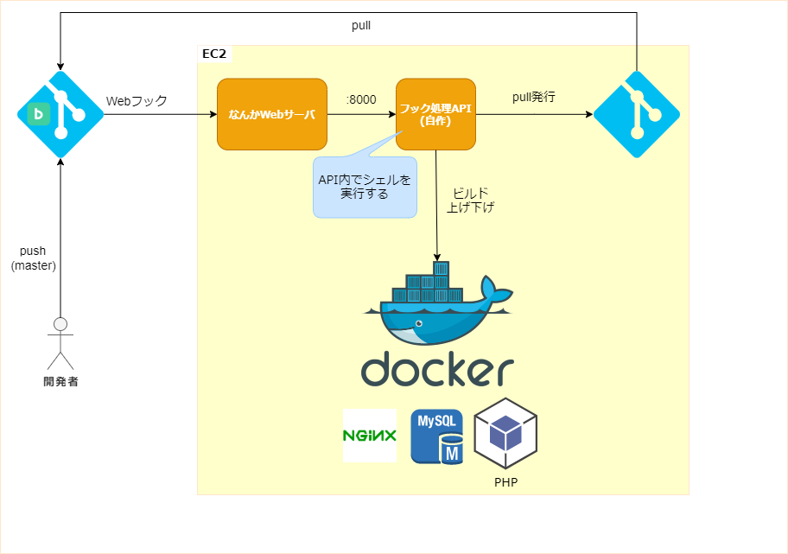The image size is (788, 554).
Task: Click the pull label on the top arrow
Action: 361,25
